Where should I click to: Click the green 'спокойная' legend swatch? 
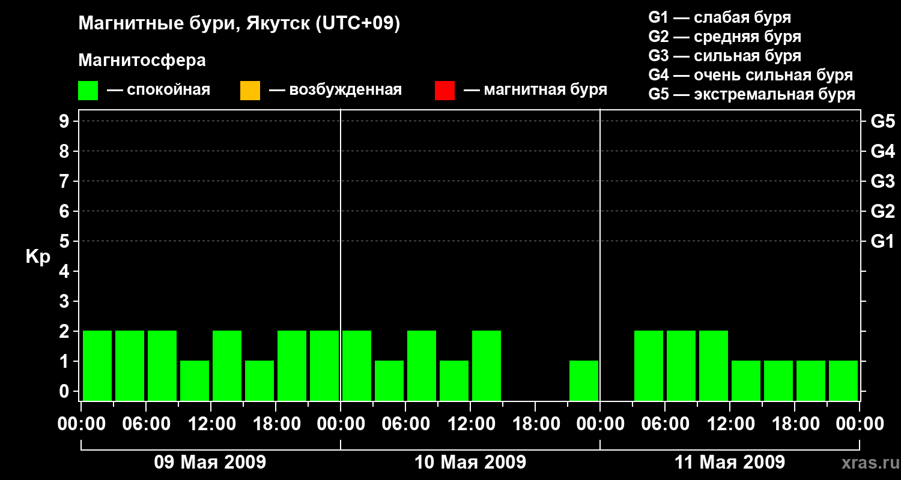88,91
